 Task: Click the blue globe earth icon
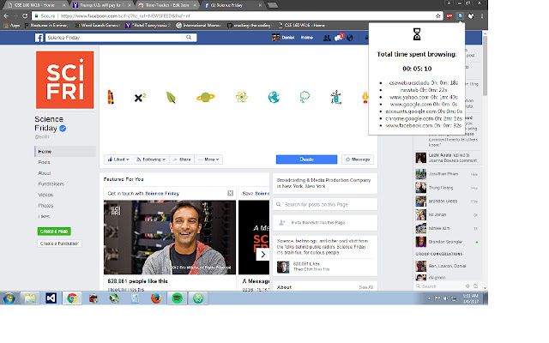tap(274, 97)
